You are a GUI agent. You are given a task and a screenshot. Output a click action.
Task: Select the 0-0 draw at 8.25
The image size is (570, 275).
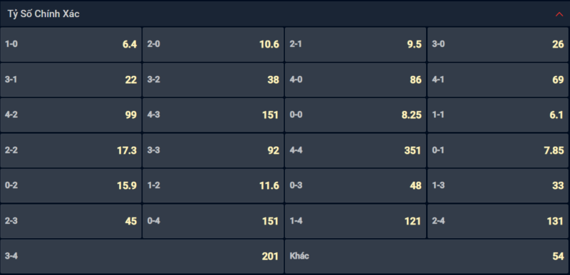pos(356,115)
